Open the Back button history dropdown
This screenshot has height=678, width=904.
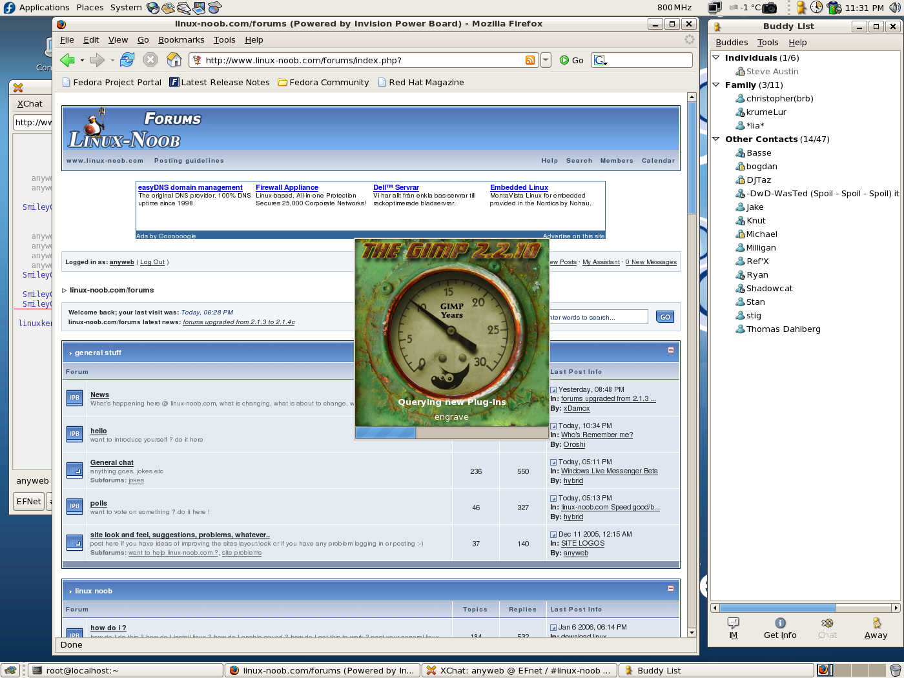point(82,61)
